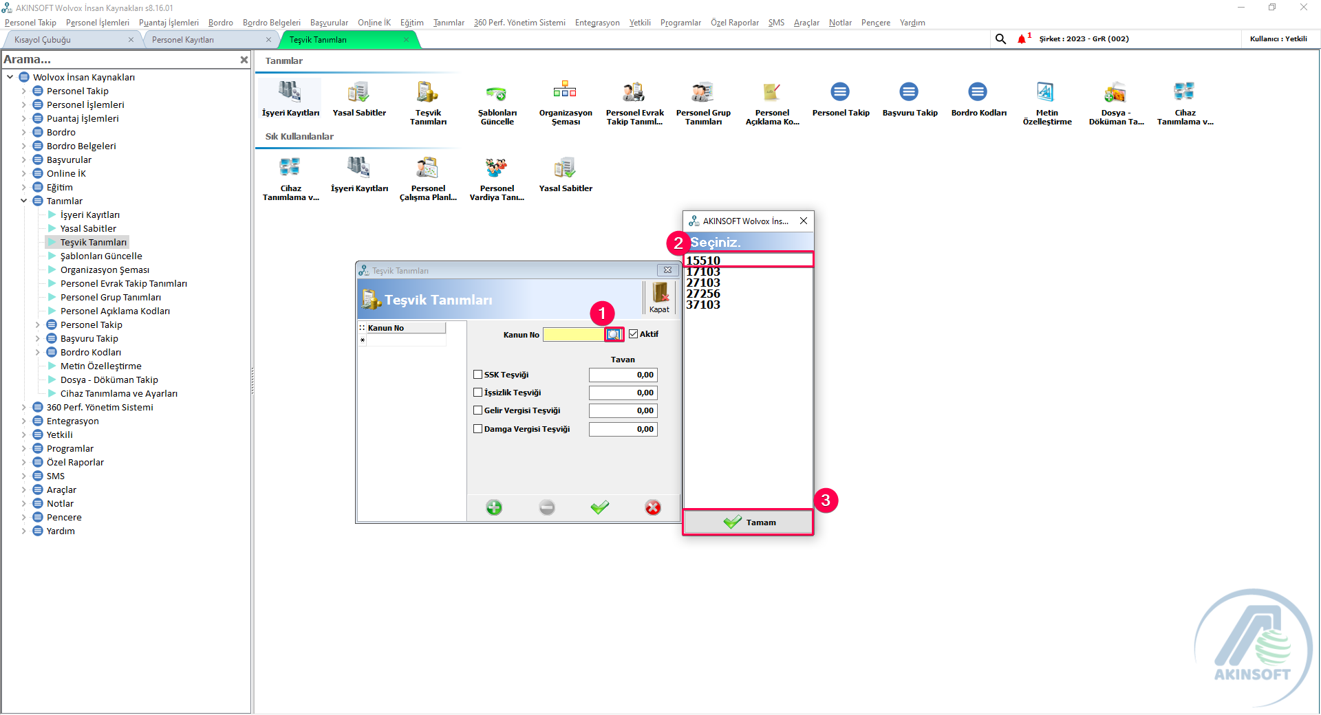Select Yasal Sabitler in the tree

click(88, 228)
